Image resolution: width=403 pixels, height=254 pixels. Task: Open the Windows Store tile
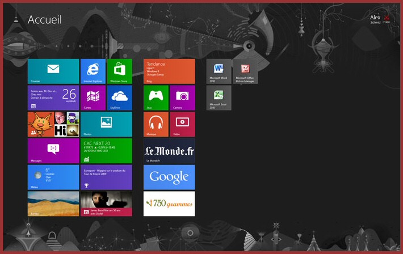(120, 71)
